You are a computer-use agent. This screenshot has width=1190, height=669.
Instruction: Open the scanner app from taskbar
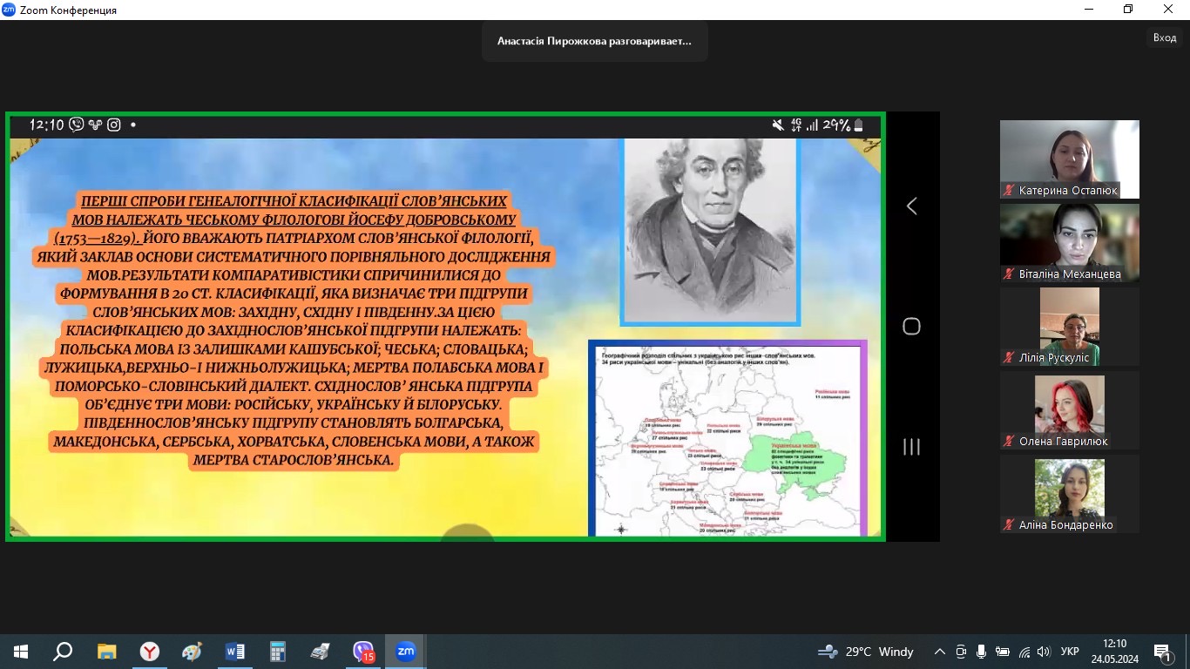click(320, 652)
